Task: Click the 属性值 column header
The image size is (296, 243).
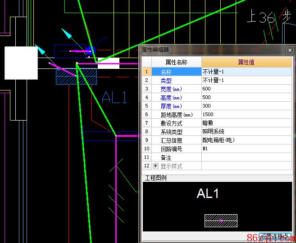Action: click(x=246, y=62)
